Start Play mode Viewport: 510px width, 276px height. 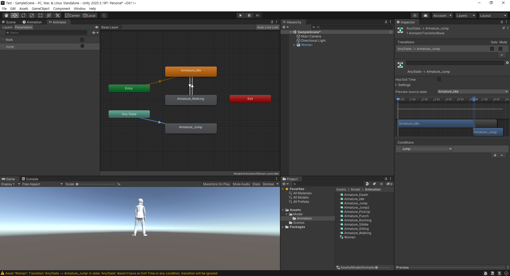coord(240,15)
